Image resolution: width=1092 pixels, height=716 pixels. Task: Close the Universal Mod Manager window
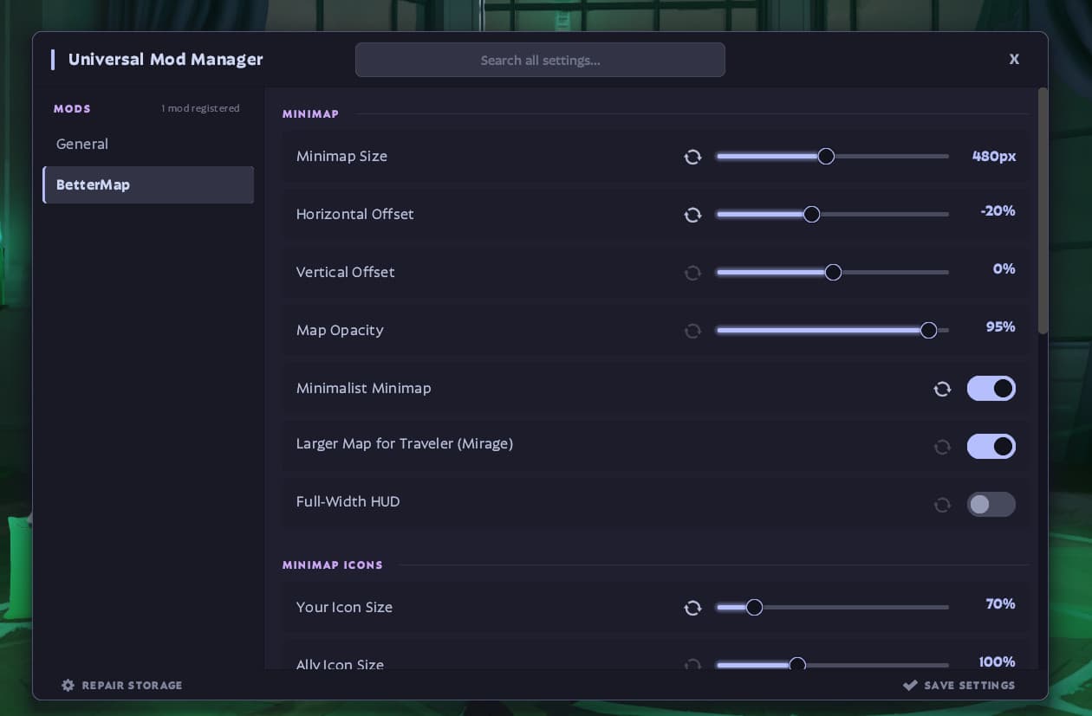[x=1014, y=59]
